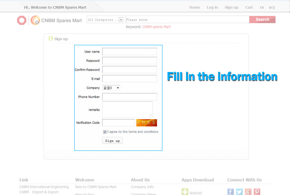This screenshot has width=290, height=195.
Task: Click the orange swirl Spares Mart logo
Action: (35, 20)
